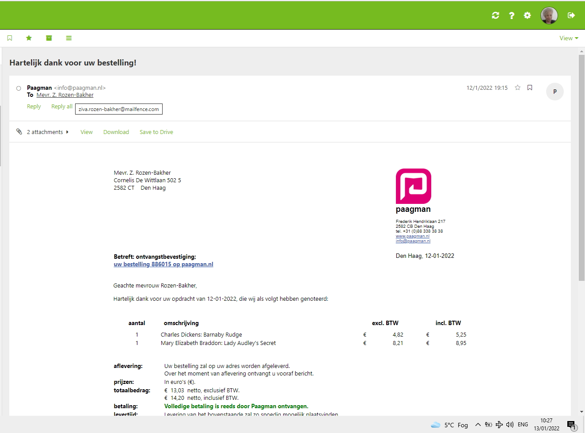Image resolution: width=585 pixels, height=433 pixels.
Task: Click the pink Paagman logo
Action: click(414, 186)
